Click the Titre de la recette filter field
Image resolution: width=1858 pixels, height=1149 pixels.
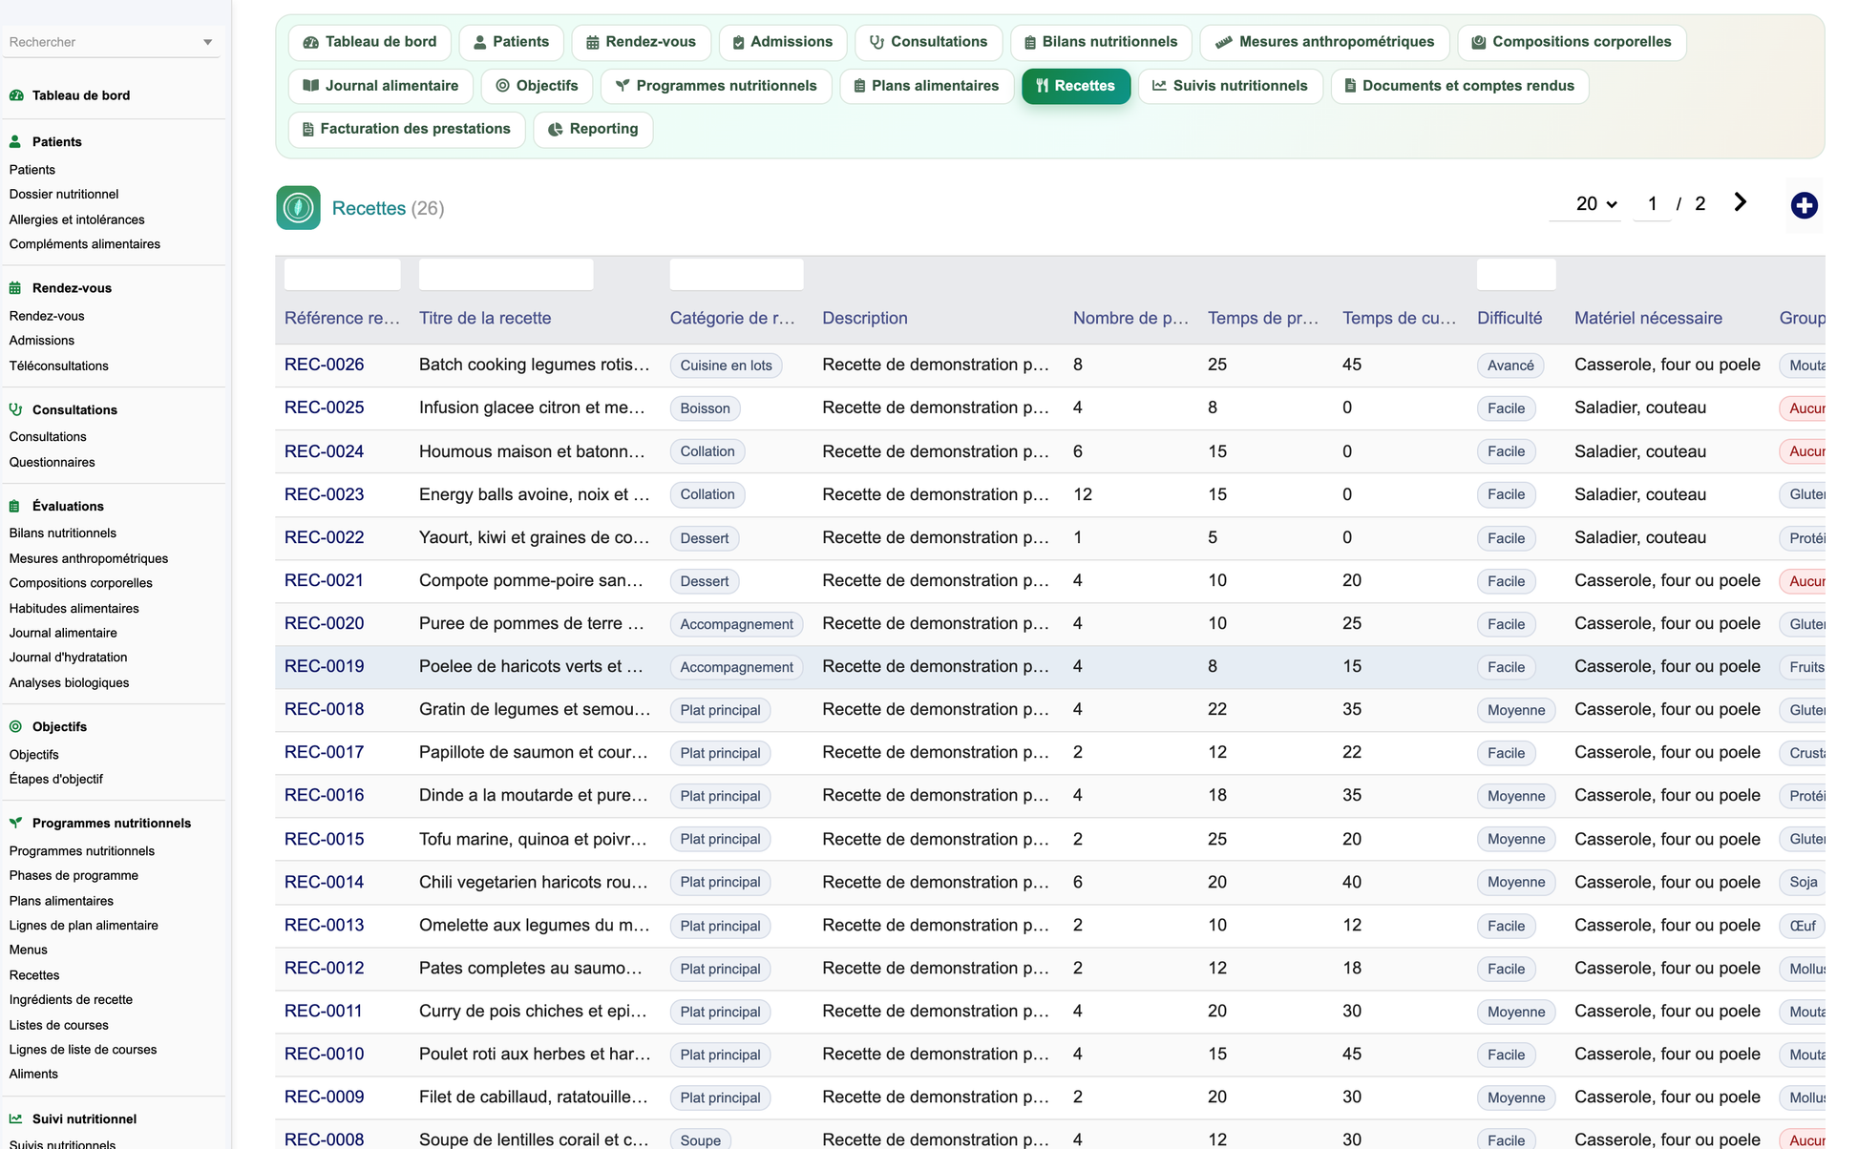pyautogui.click(x=506, y=274)
